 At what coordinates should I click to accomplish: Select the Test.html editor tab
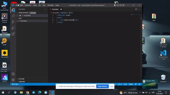point(55,9)
